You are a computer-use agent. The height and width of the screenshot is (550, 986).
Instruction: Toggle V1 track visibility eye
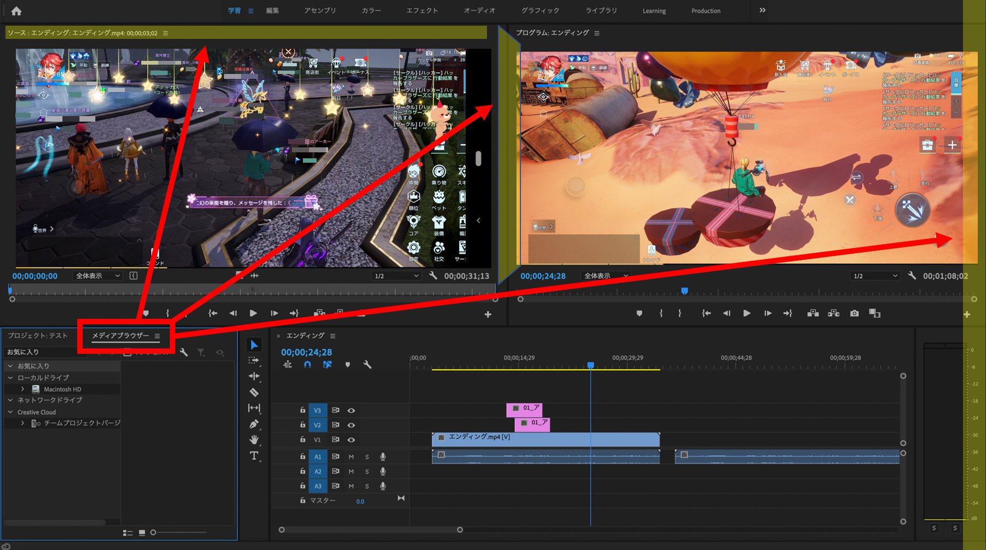click(351, 440)
